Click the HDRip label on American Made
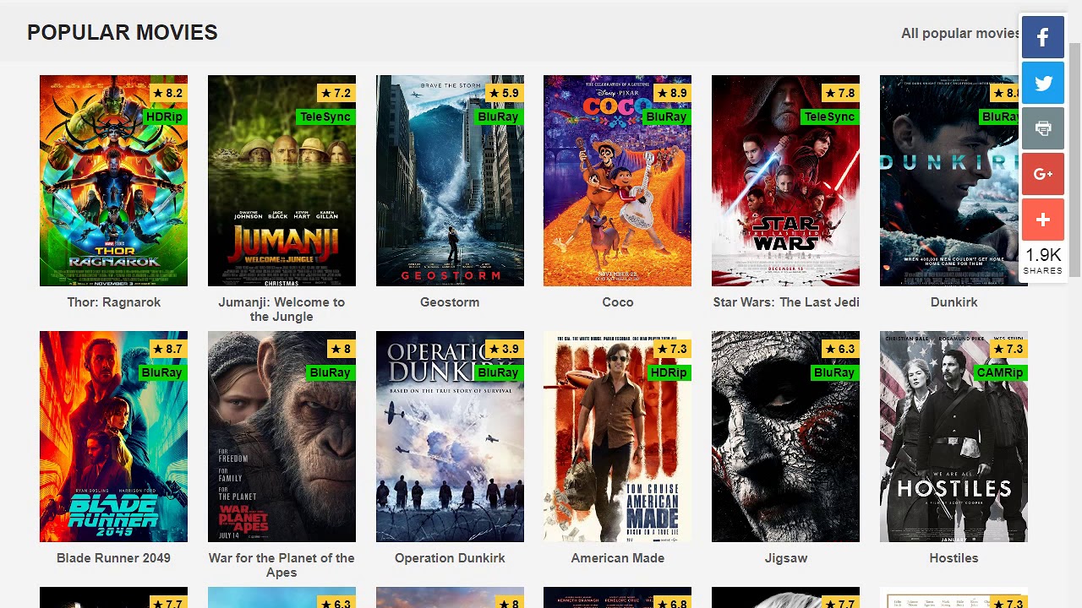Viewport: 1082px width, 608px height. click(x=668, y=372)
